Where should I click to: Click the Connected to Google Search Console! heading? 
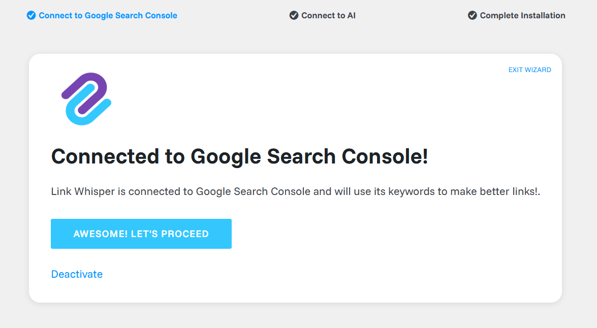pos(239,156)
